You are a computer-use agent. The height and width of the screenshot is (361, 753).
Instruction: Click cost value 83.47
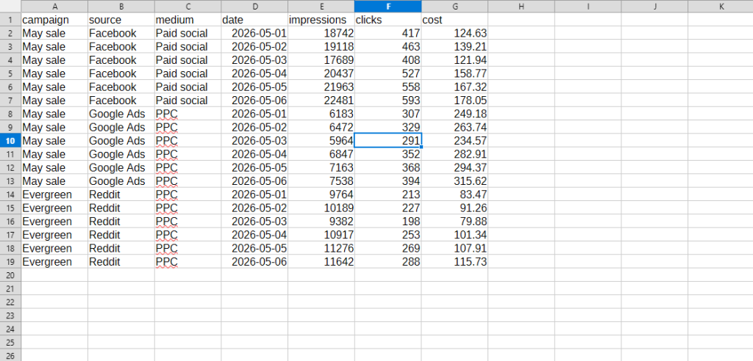pyautogui.click(x=454, y=194)
